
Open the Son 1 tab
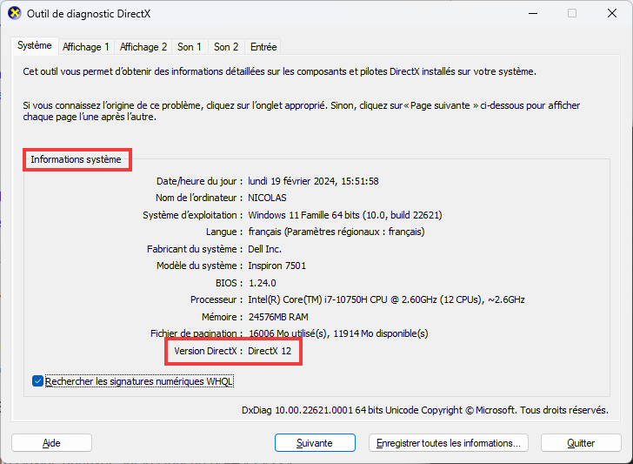[190, 47]
